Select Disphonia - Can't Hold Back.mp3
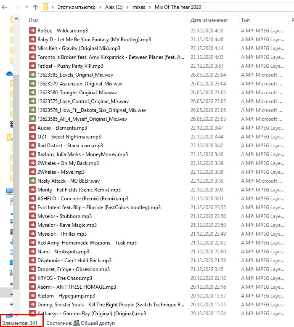 point(74,260)
